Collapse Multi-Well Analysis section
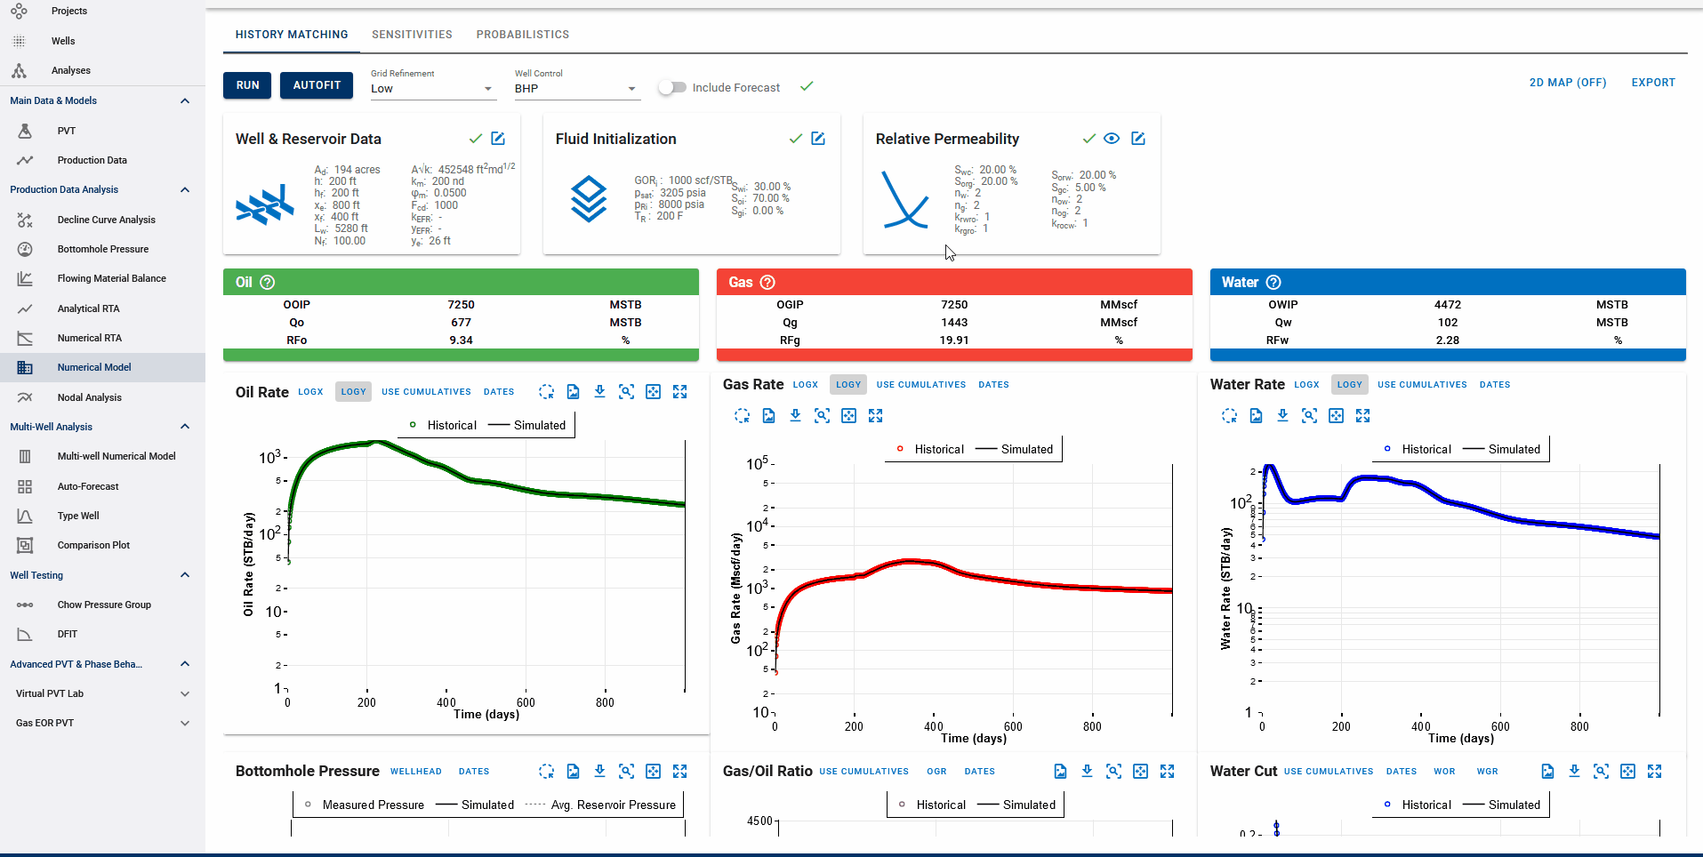The height and width of the screenshot is (857, 1703). click(x=185, y=427)
